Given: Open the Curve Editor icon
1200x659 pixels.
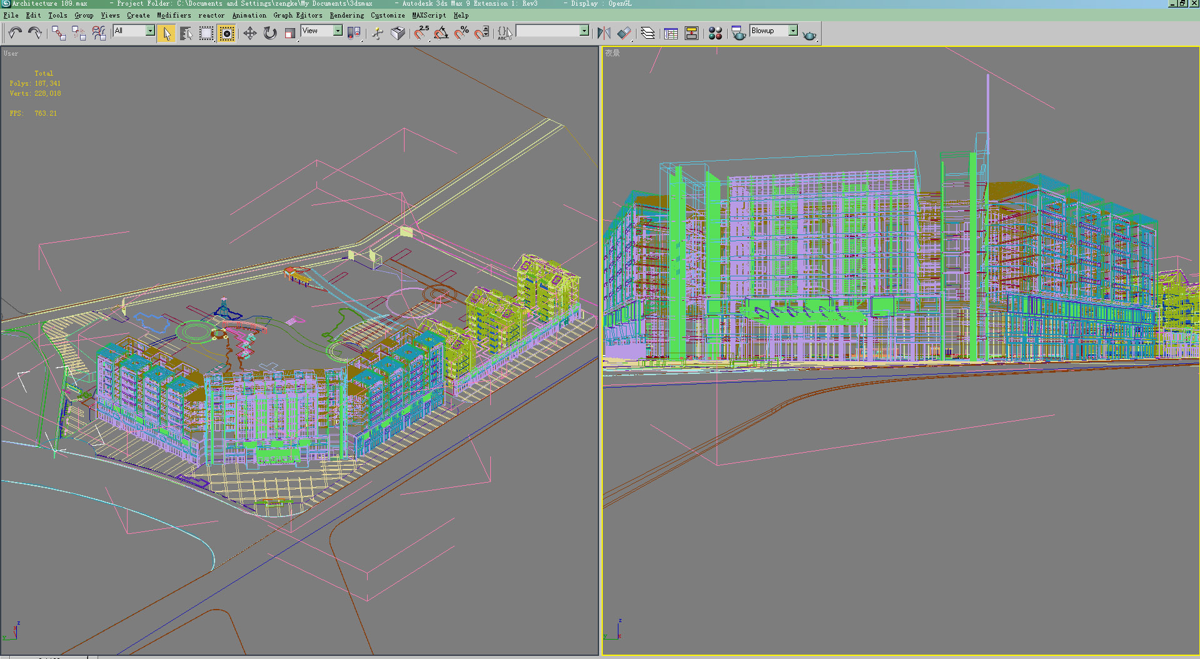Looking at the screenshot, I should coord(671,33).
